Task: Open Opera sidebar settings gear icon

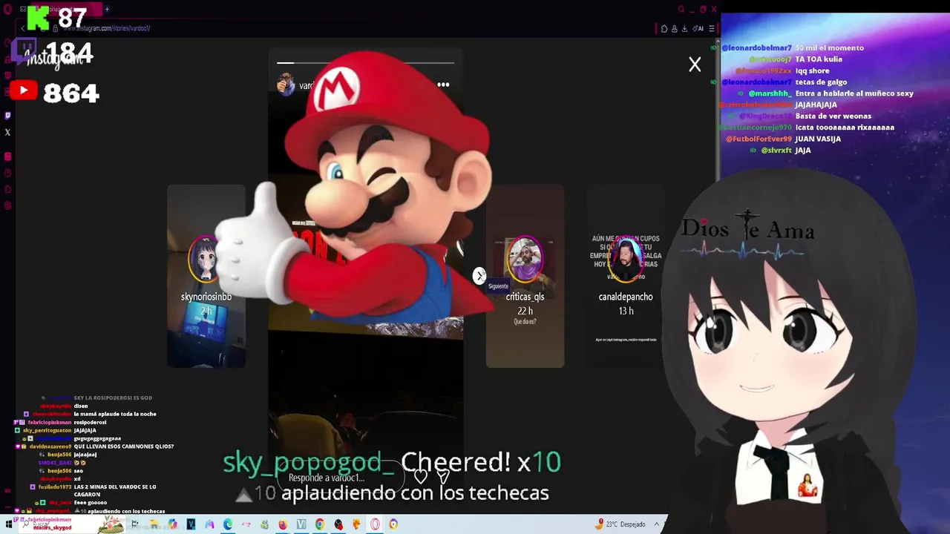Action: coord(7,205)
